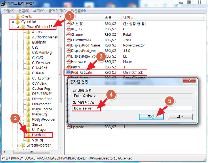This screenshot has width=208, height=163.
Task: Expand the CLRec4 tree node arrow
Action: [x=24, y=73]
